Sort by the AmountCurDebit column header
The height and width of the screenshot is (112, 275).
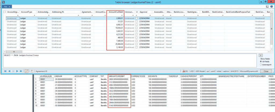[115, 12]
